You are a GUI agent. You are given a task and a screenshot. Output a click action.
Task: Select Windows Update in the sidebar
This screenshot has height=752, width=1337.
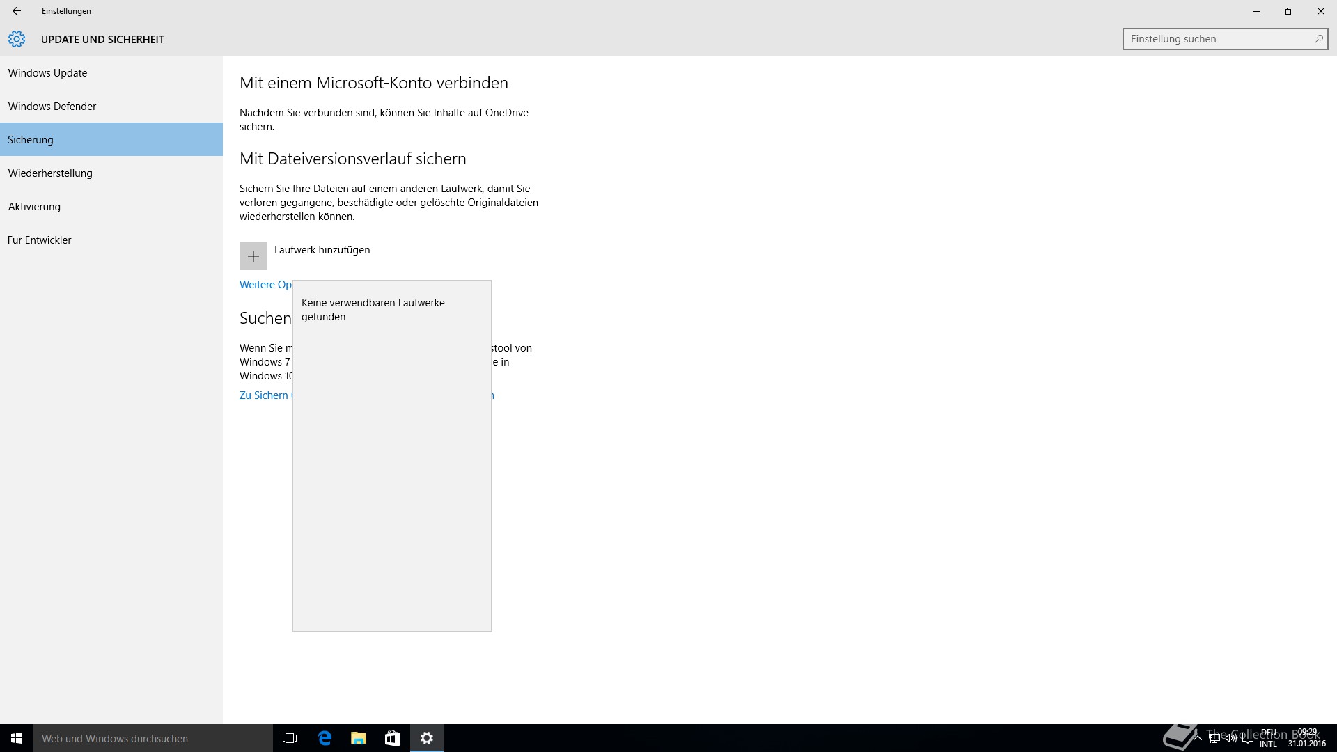coord(111,73)
